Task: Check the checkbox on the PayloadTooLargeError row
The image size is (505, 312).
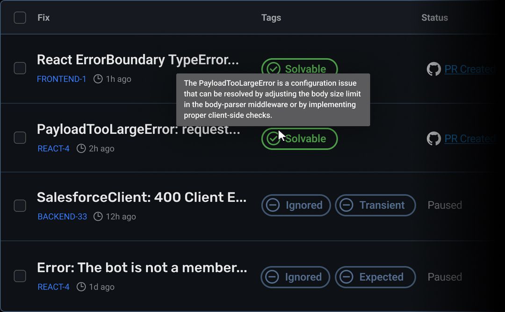Action: point(20,138)
